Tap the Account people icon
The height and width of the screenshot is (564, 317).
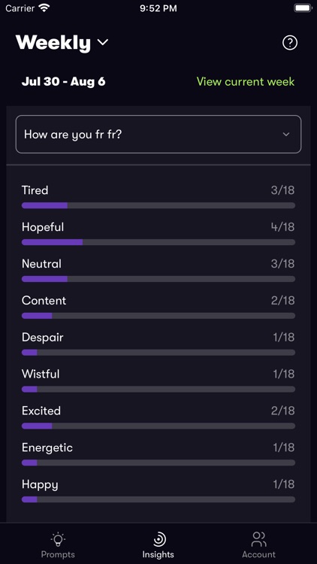[258, 539]
